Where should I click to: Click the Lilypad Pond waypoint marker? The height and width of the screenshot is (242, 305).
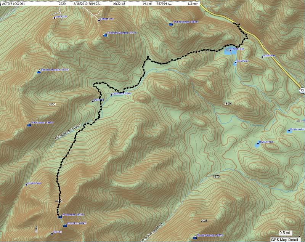pyautogui.click(x=258, y=144)
